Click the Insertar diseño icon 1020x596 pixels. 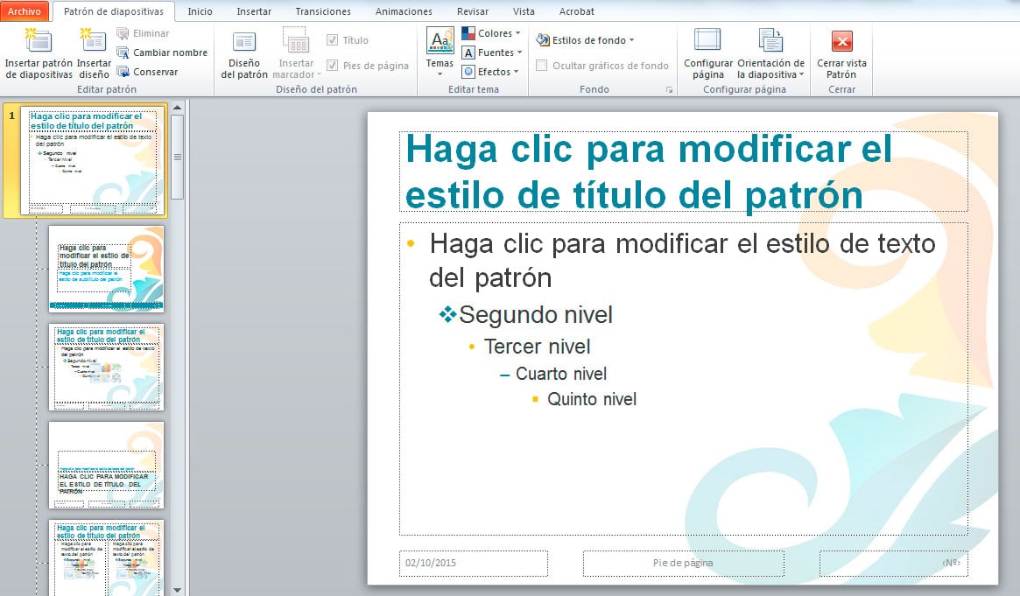pos(93,42)
